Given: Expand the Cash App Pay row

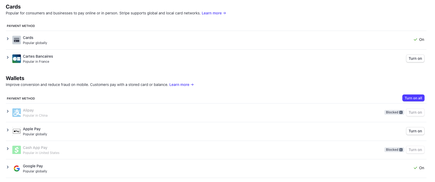Looking at the screenshot, I should [x=8, y=149].
